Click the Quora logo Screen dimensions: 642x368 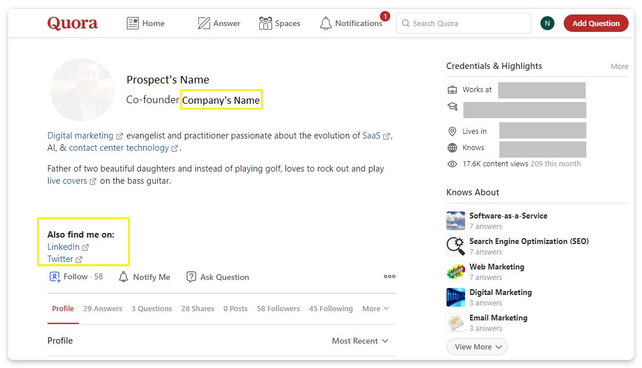[72, 23]
